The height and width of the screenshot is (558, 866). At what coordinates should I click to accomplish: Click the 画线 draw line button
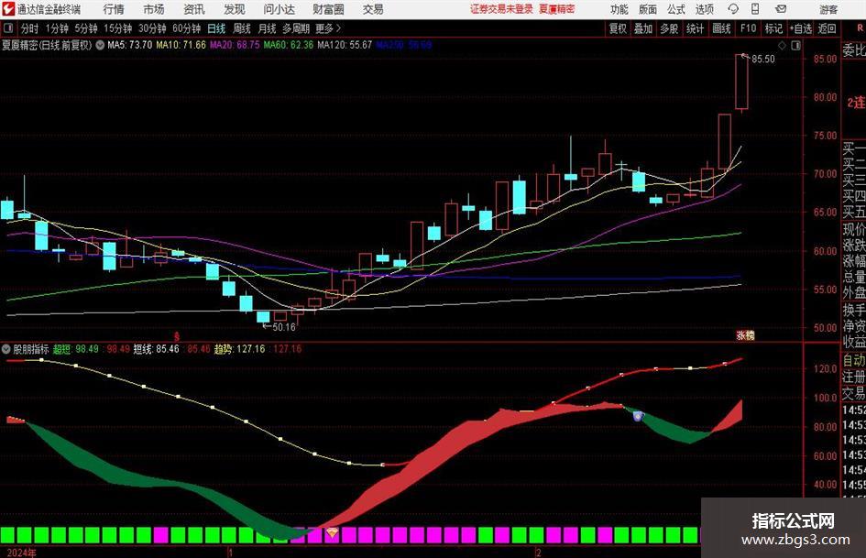(721, 28)
